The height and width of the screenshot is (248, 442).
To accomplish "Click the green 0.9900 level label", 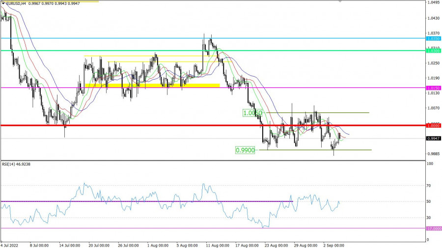I will tap(245, 150).
